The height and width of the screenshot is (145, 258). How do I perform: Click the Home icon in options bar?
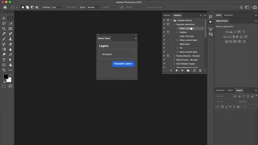click(x=5, y=7)
